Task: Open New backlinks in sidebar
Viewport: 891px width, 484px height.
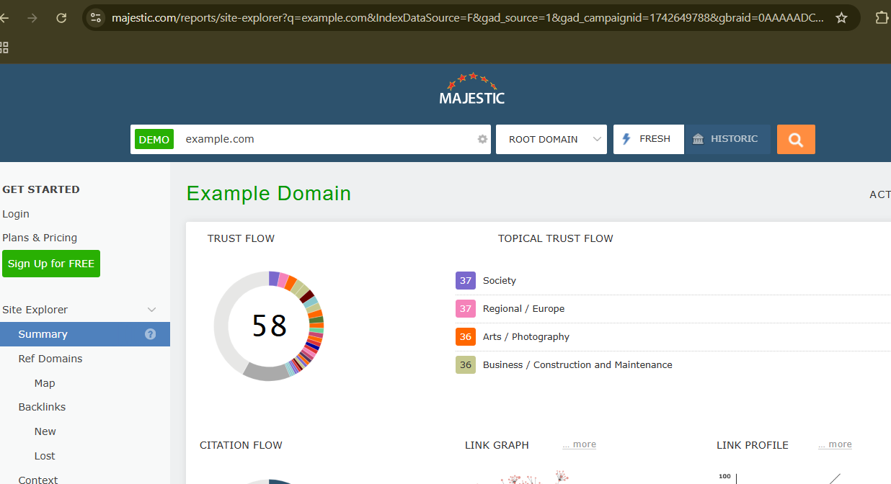Action: point(45,431)
